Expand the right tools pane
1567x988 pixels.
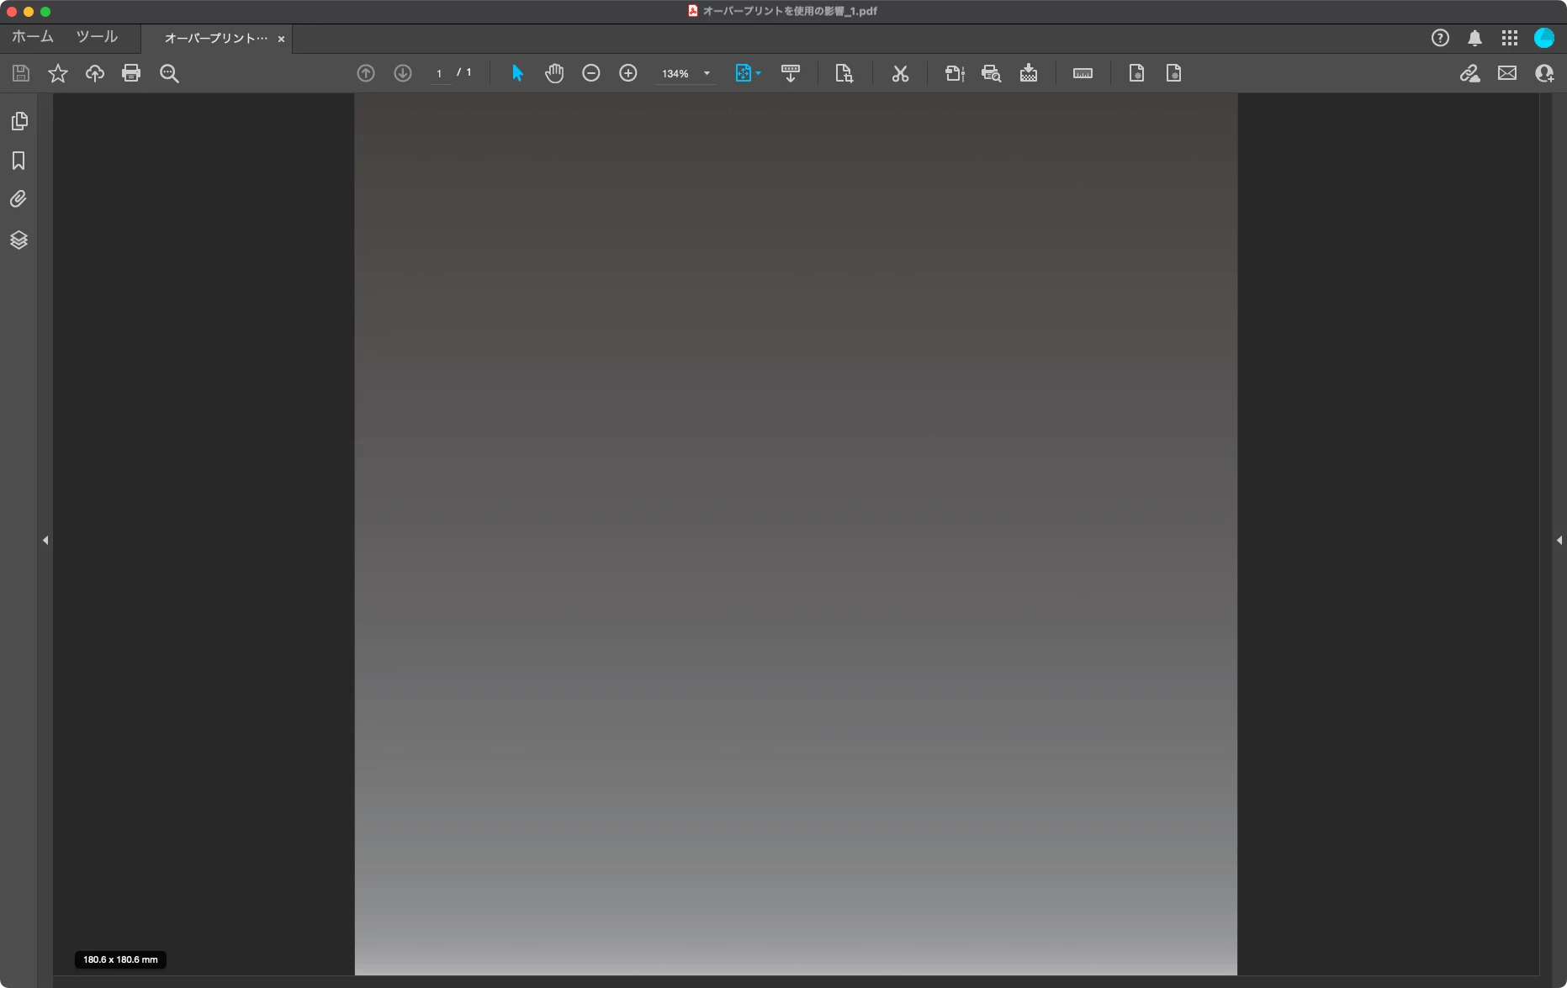coord(1559,540)
